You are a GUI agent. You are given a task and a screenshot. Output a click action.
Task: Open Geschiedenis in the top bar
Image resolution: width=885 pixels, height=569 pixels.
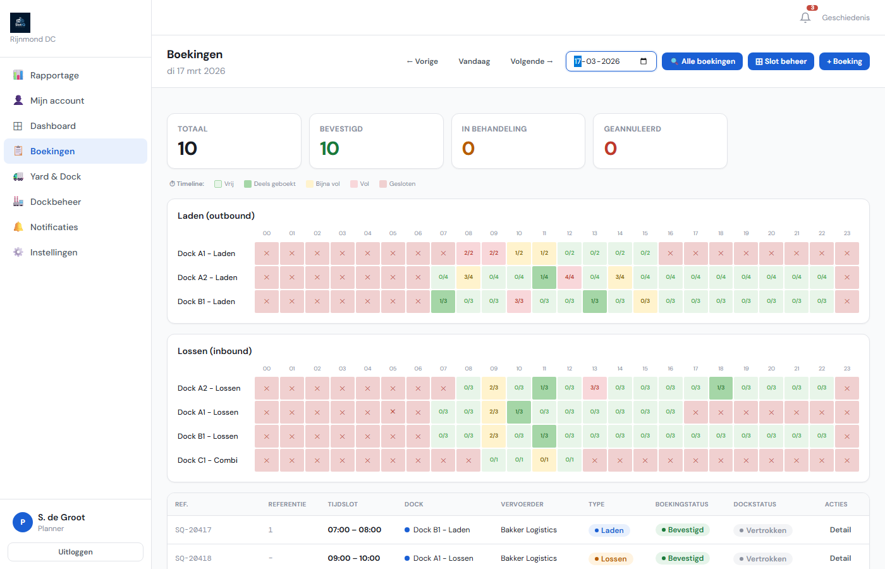coord(845,17)
